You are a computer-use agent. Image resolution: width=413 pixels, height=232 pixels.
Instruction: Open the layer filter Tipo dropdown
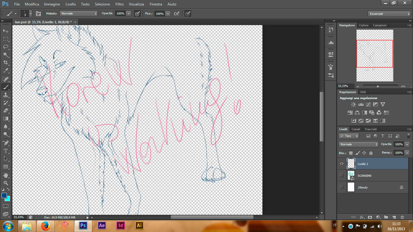[x=349, y=136]
